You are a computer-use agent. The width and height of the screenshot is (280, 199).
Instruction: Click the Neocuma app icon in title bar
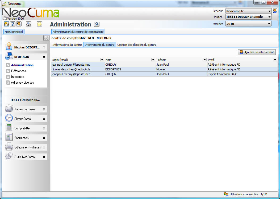(4, 3)
